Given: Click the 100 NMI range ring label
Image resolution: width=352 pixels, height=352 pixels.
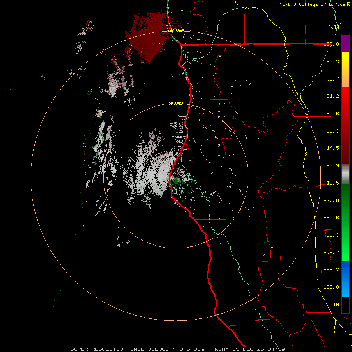Looking at the screenshot, I should pyautogui.click(x=176, y=31).
